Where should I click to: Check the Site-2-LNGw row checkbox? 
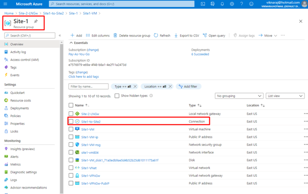click(x=71, y=114)
